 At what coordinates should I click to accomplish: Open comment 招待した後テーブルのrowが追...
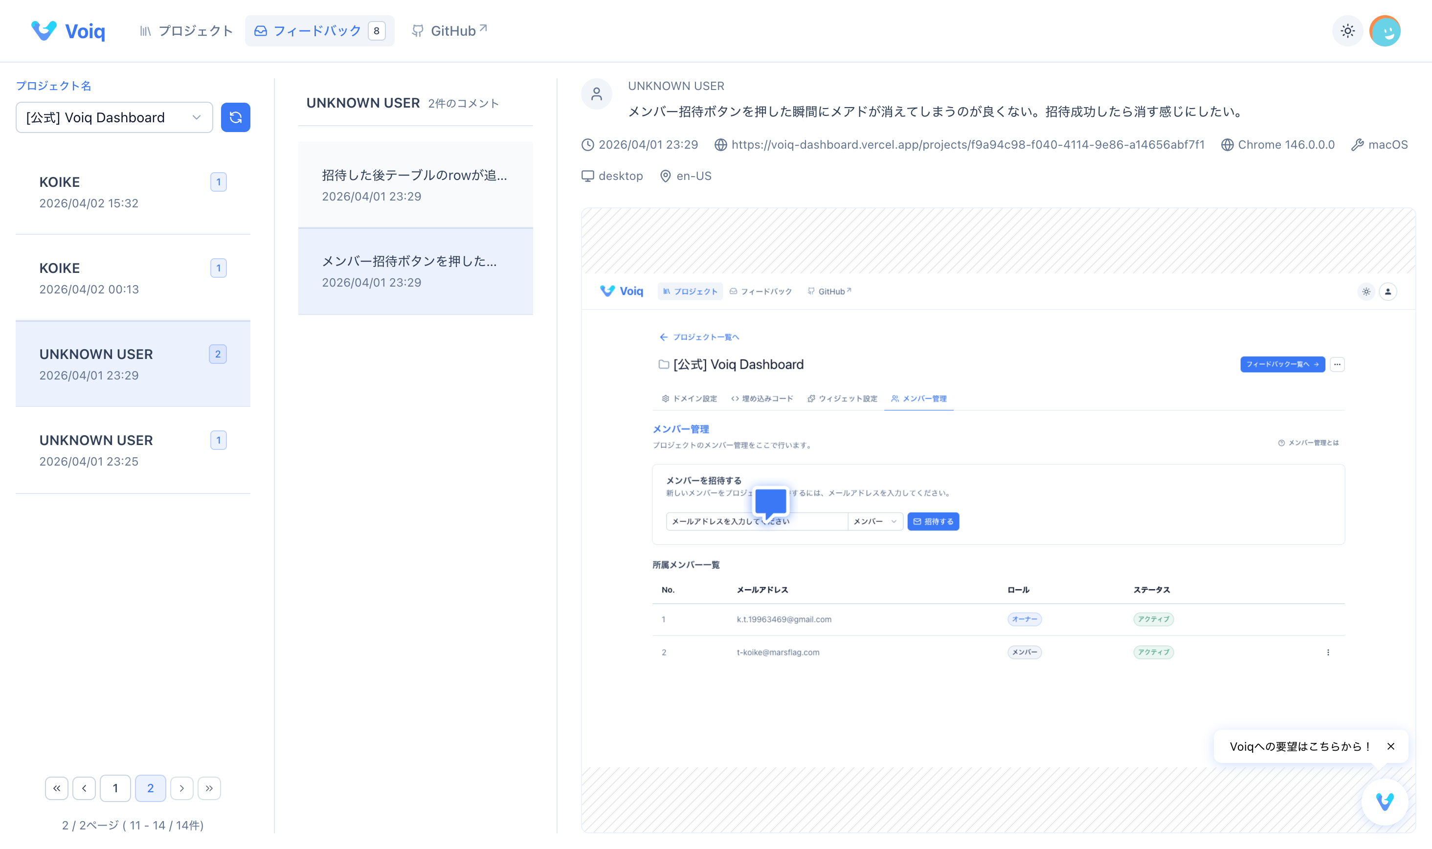click(x=415, y=185)
